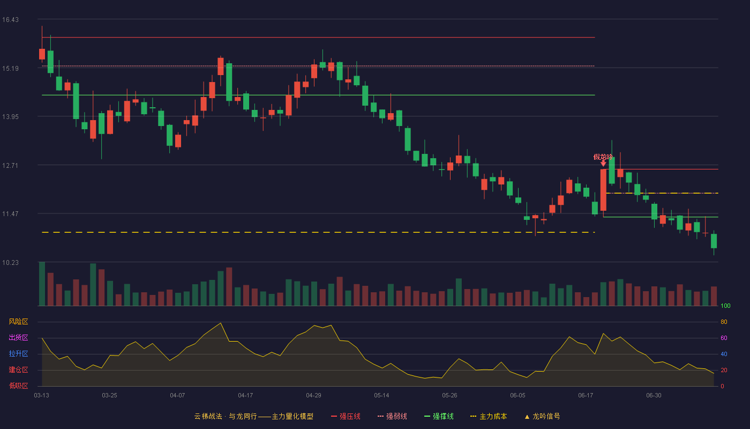The image size is (750, 429).
Task: Click the 云梯战法 与龙同行 title text
Action: pyautogui.click(x=253, y=416)
